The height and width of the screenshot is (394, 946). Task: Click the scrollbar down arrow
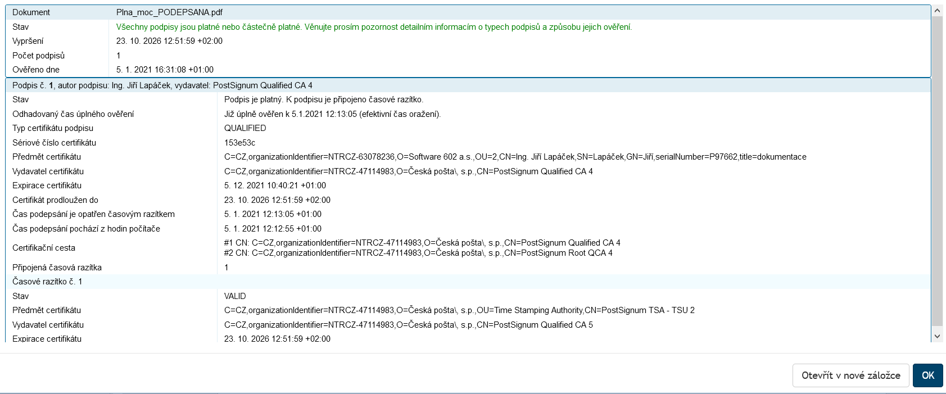tap(937, 336)
